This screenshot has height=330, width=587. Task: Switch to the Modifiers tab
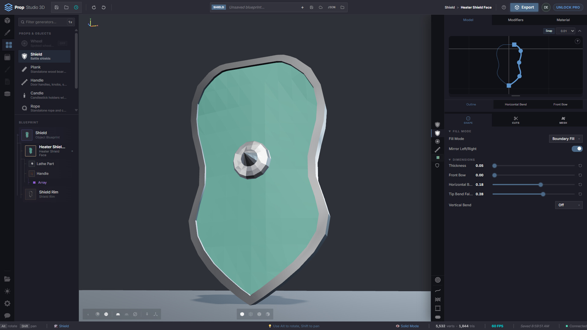pyautogui.click(x=516, y=20)
